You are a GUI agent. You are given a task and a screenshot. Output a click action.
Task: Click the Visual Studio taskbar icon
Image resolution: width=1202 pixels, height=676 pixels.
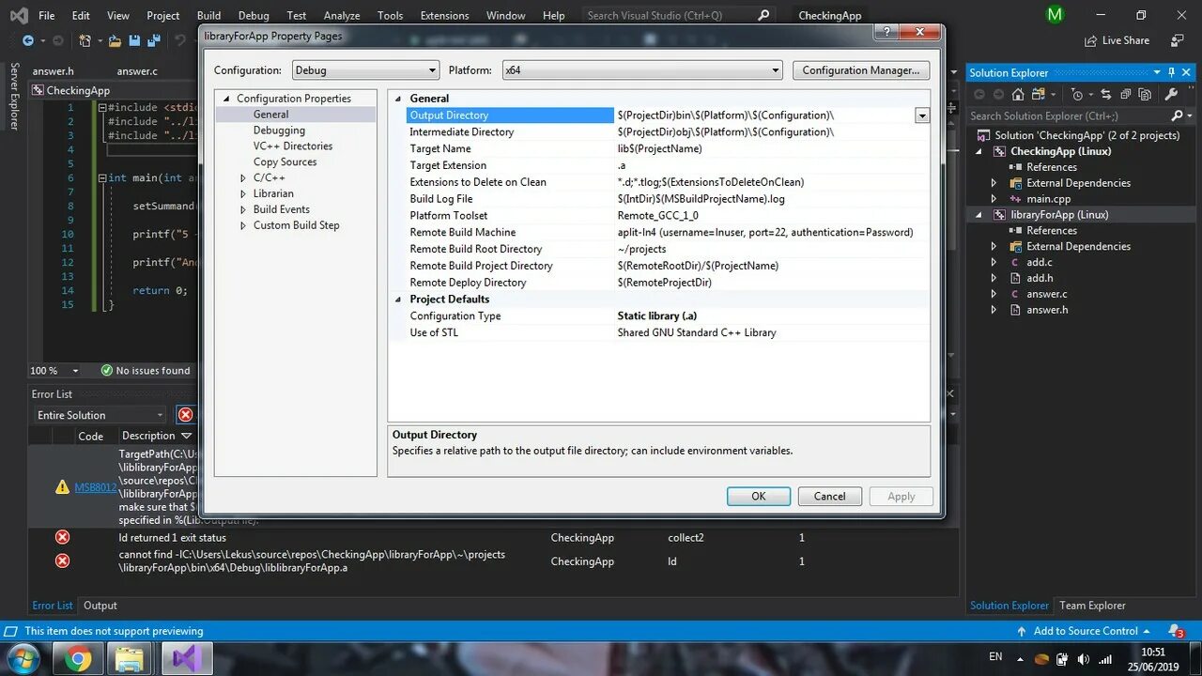(187, 659)
